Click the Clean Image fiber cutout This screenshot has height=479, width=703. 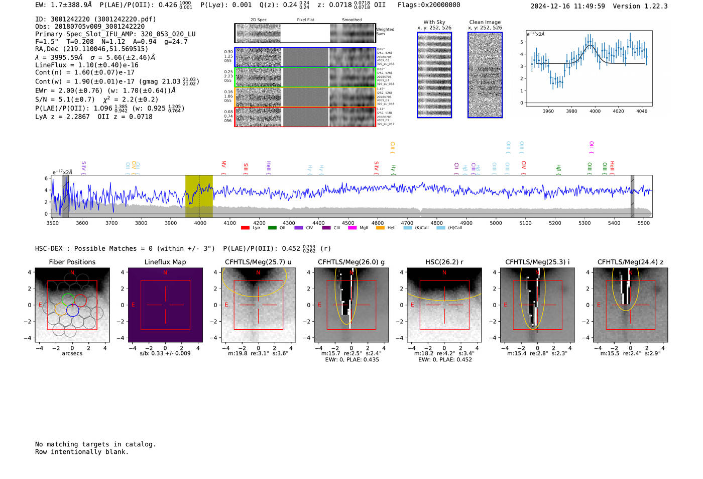485,75
